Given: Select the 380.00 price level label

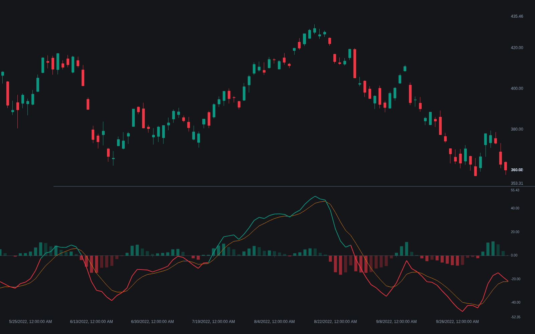Looking at the screenshot, I should (x=517, y=129).
